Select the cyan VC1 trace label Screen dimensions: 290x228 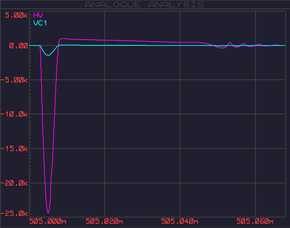40,23
